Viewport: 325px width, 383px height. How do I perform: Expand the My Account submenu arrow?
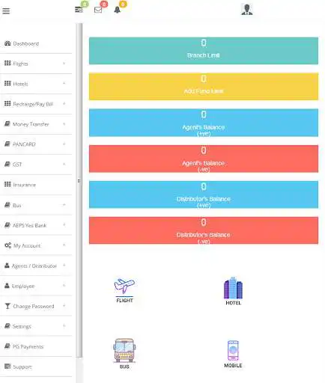pos(64,245)
